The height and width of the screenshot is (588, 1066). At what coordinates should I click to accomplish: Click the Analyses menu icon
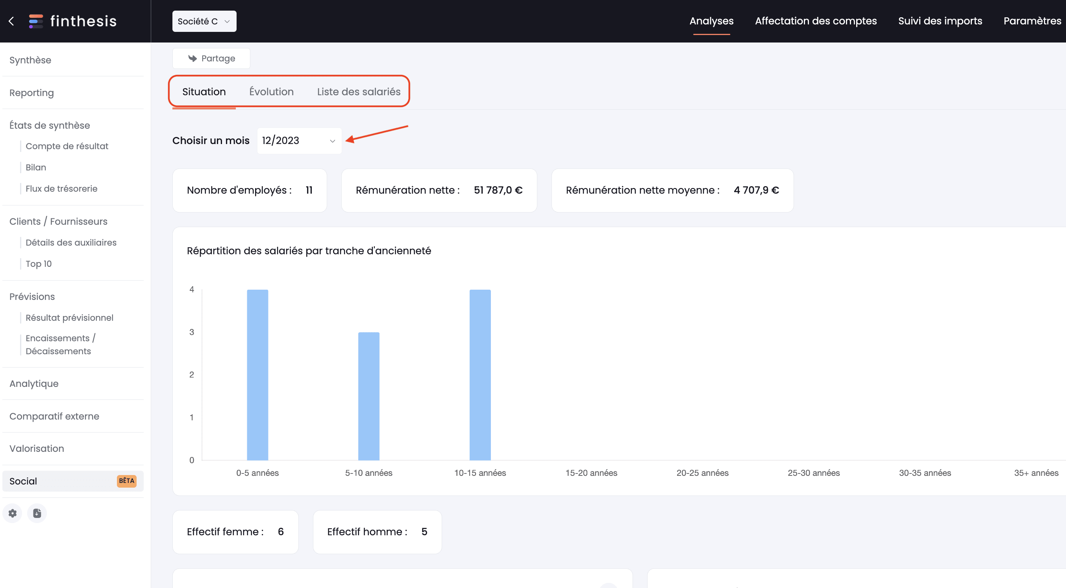pos(711,21)
